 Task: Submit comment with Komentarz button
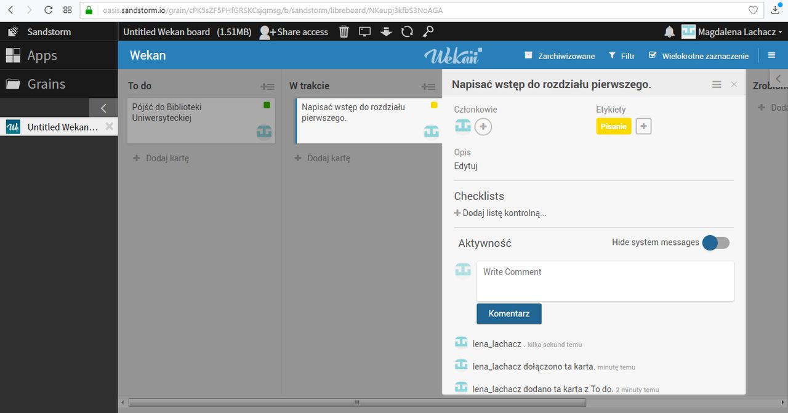click(509, 313)
